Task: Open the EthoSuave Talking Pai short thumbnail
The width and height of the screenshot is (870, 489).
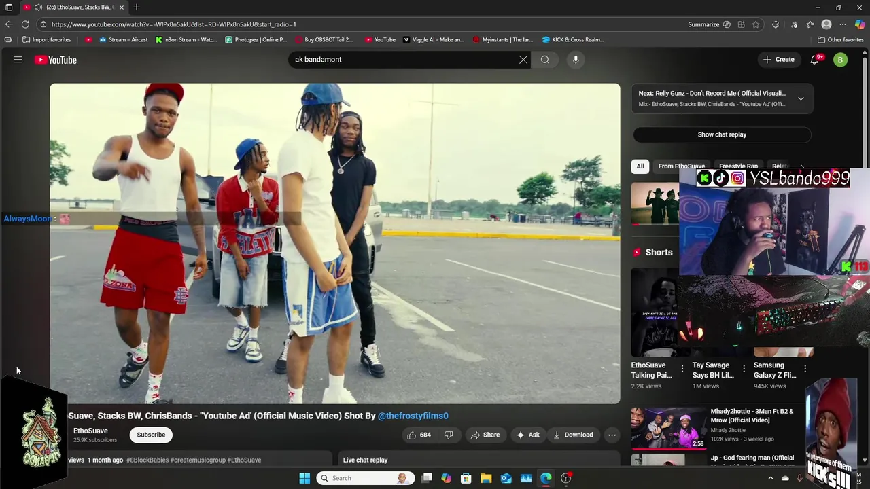Action: click(655, 312)
